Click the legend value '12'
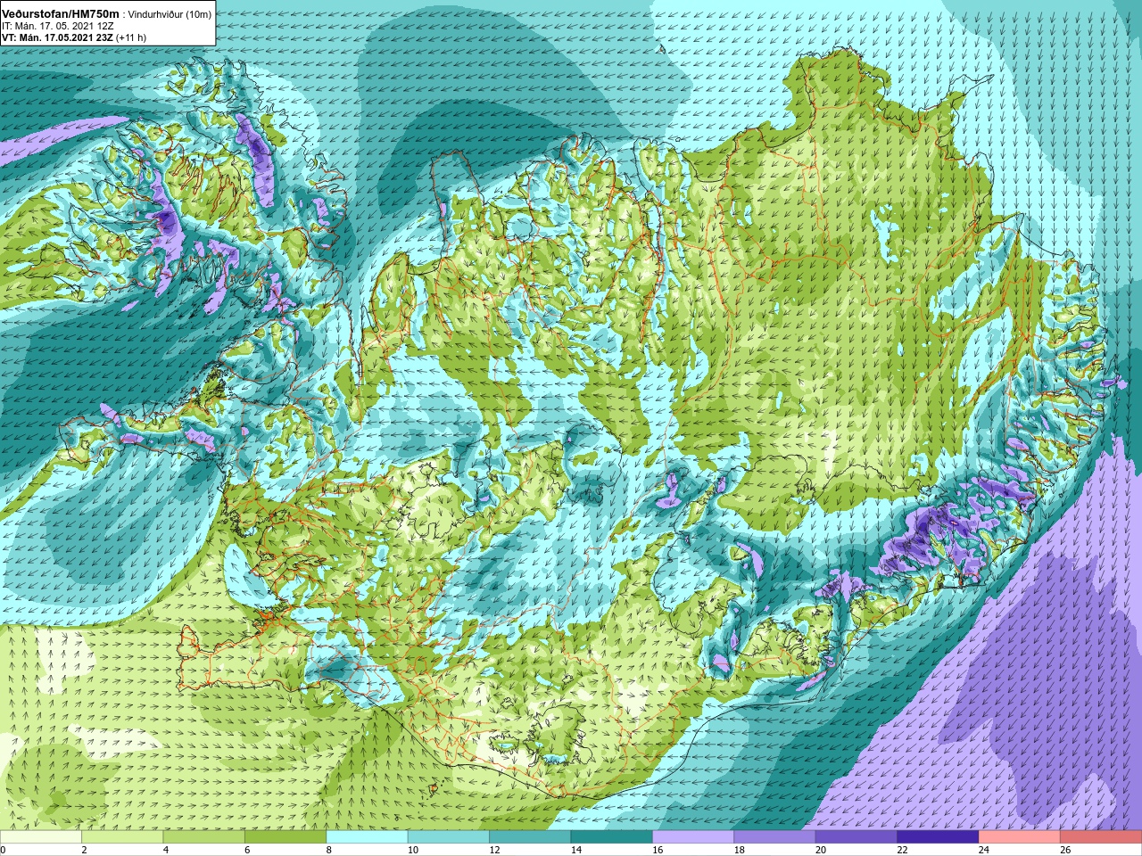 point(494,850)
